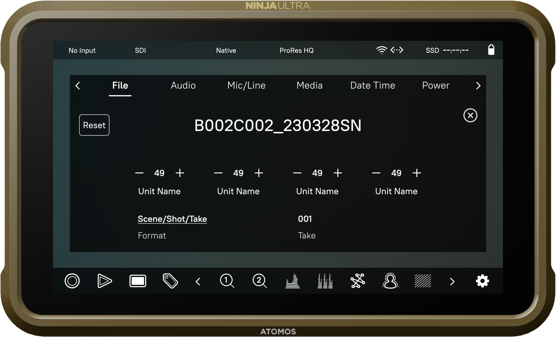Open the Date Time tab
The width and height of the screenshot is (556, 337).
[x=372, y=85]
